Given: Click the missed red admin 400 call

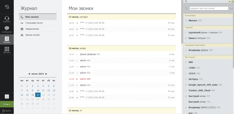Looking at the screenshot, I should (85, 79).
